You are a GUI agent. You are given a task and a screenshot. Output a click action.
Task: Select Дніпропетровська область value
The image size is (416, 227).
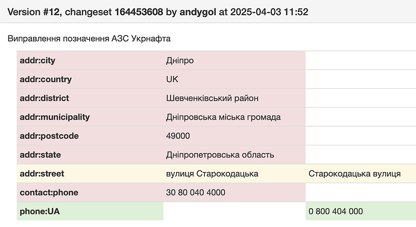220,155
